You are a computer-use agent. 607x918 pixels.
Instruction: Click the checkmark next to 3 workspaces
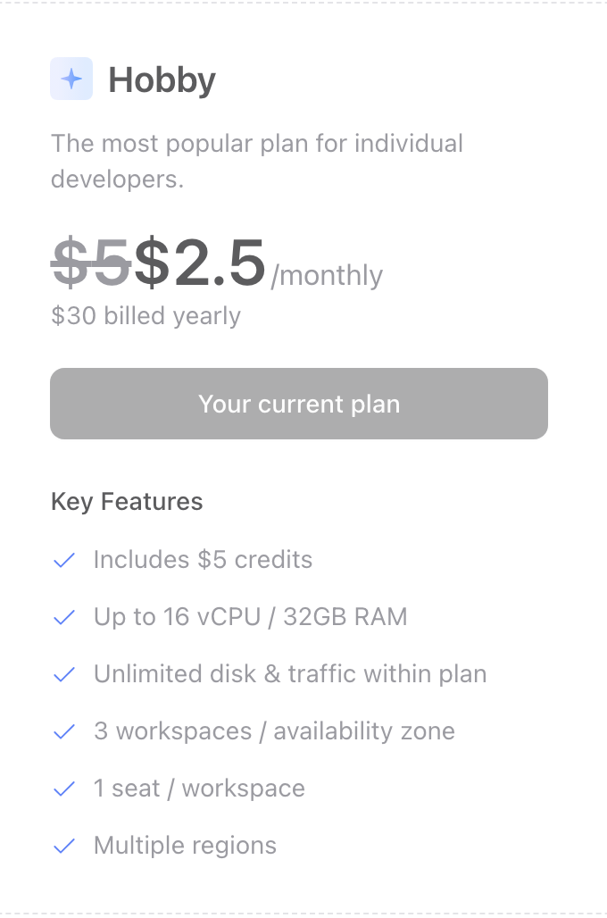(x=63, y=731)
